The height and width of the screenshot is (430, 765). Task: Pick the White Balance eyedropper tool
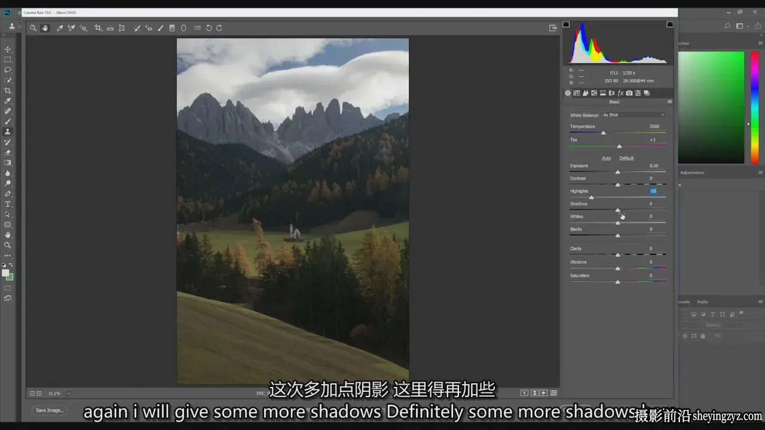tap(60, 28)
